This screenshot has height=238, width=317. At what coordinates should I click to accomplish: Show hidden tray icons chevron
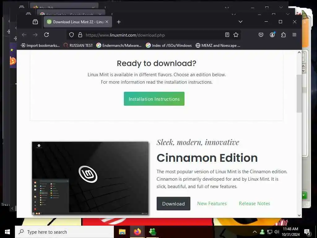tap(255, 232)
